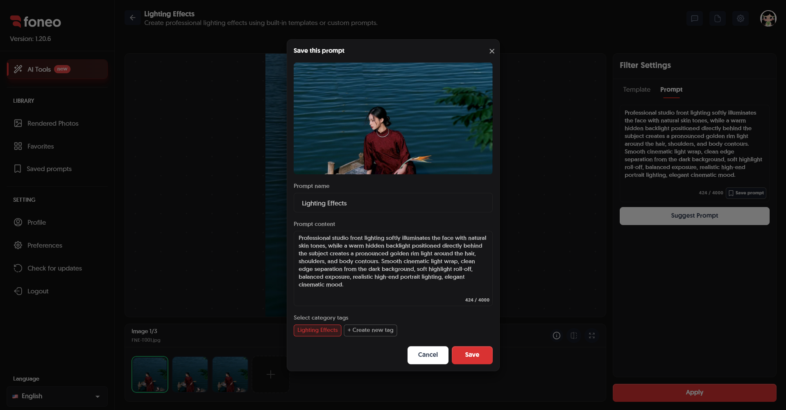Click the Image 1/3 counter label

click(x=144, y=331)
